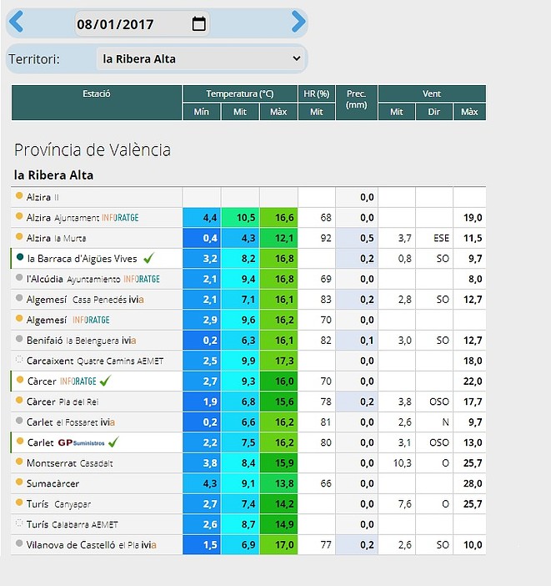Open the Alzira II station
551x586 pixels.
43,197
